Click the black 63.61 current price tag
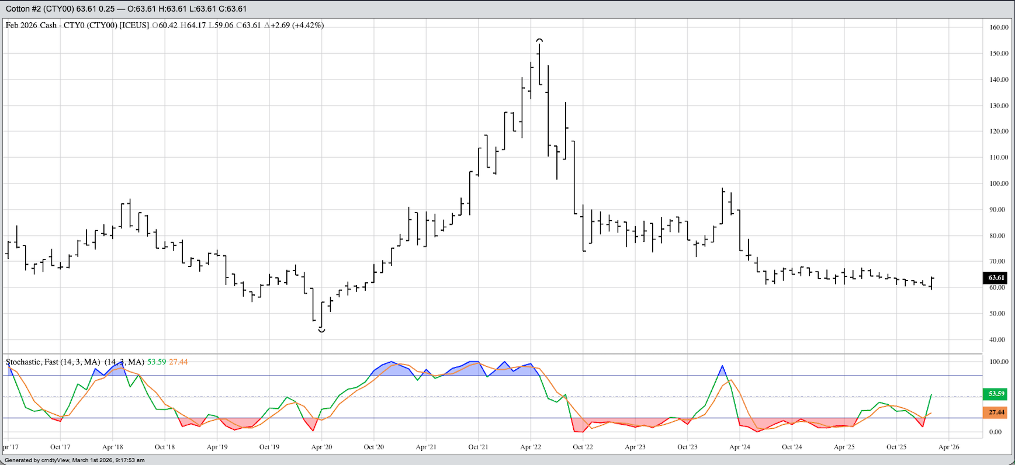Viewport: 1015px width, 465px height. (x=996, y=277)
